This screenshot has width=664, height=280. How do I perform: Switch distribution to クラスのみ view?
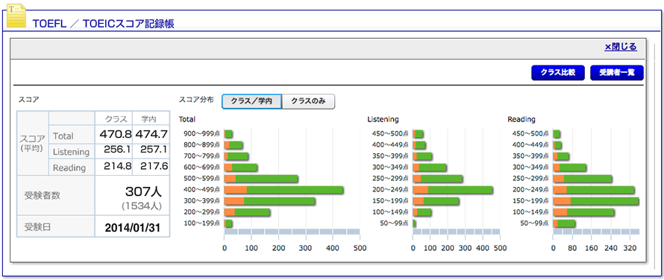(x=308, y=101)
